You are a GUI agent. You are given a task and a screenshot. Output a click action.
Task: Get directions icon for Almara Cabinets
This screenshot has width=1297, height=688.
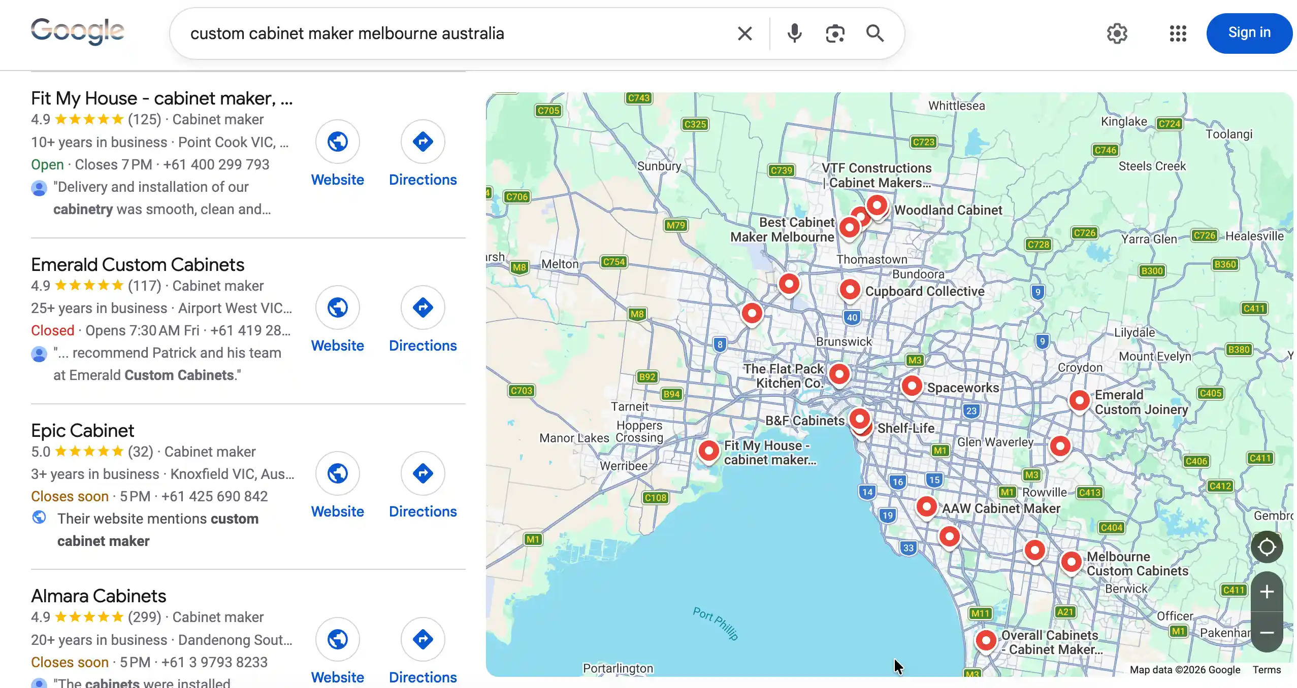click(423, 639)
